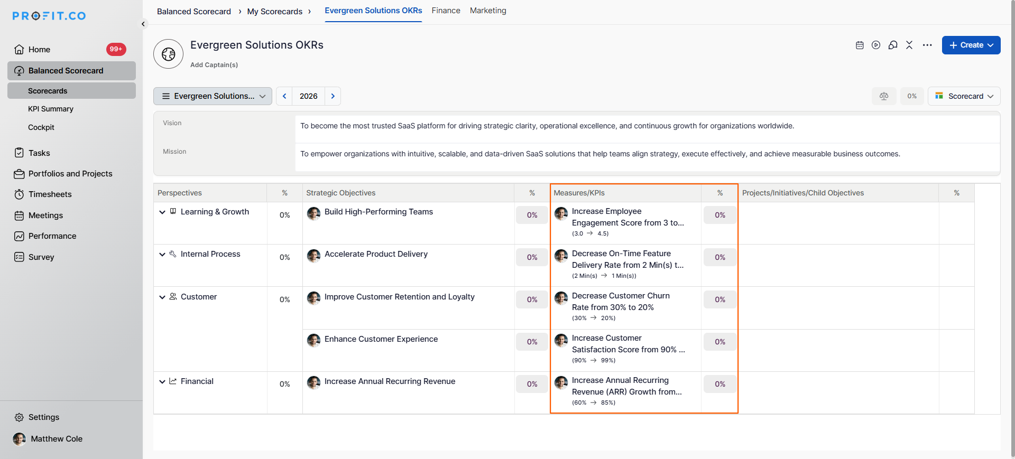Click the play presentation icon
This screenshot has height=459, width=1015.
[x=876, y=45]
